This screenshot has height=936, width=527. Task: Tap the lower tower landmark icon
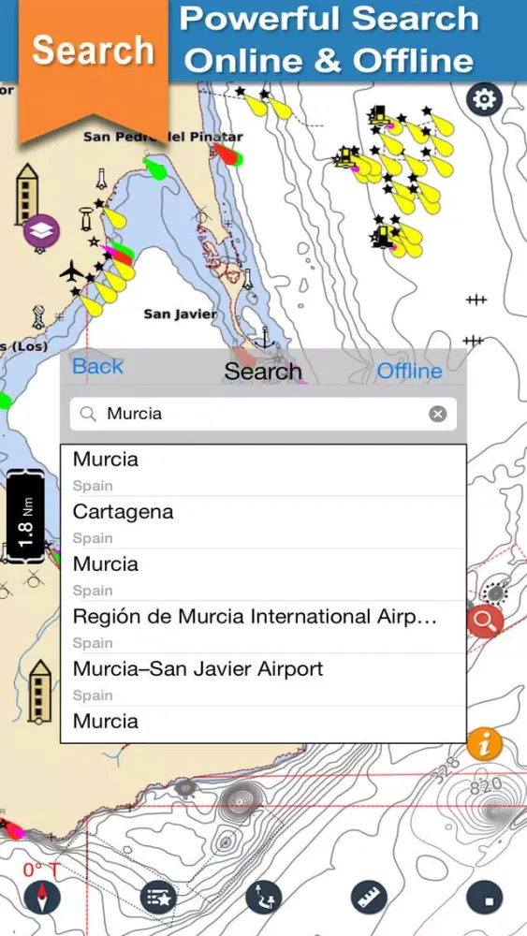40,692
